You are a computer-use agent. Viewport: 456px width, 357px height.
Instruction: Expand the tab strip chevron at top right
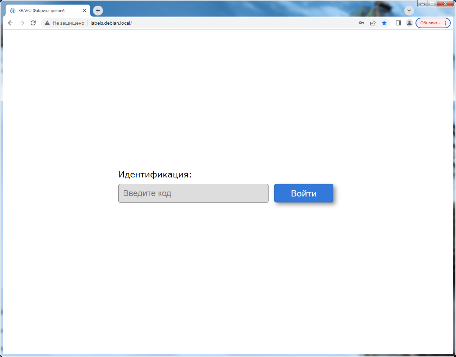point(409,11)
